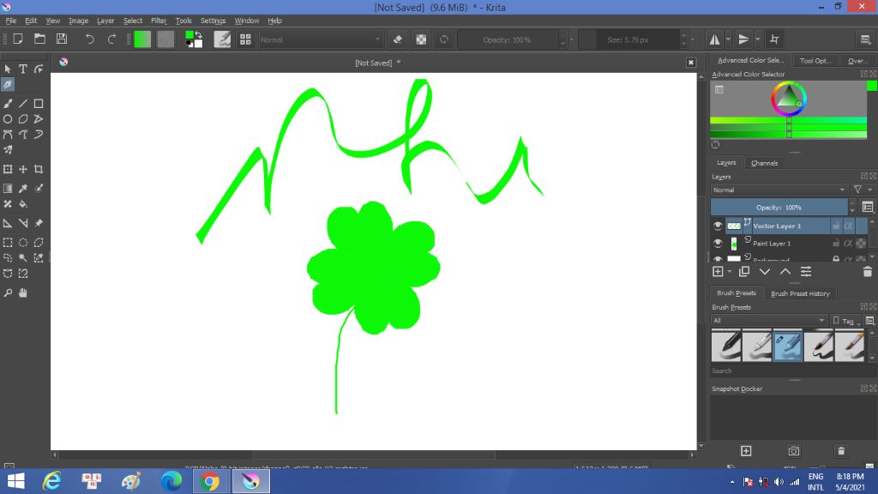Viewport: 878px width, 494px height.
Task: Save the document from toolbar
Action: (62, 39)
